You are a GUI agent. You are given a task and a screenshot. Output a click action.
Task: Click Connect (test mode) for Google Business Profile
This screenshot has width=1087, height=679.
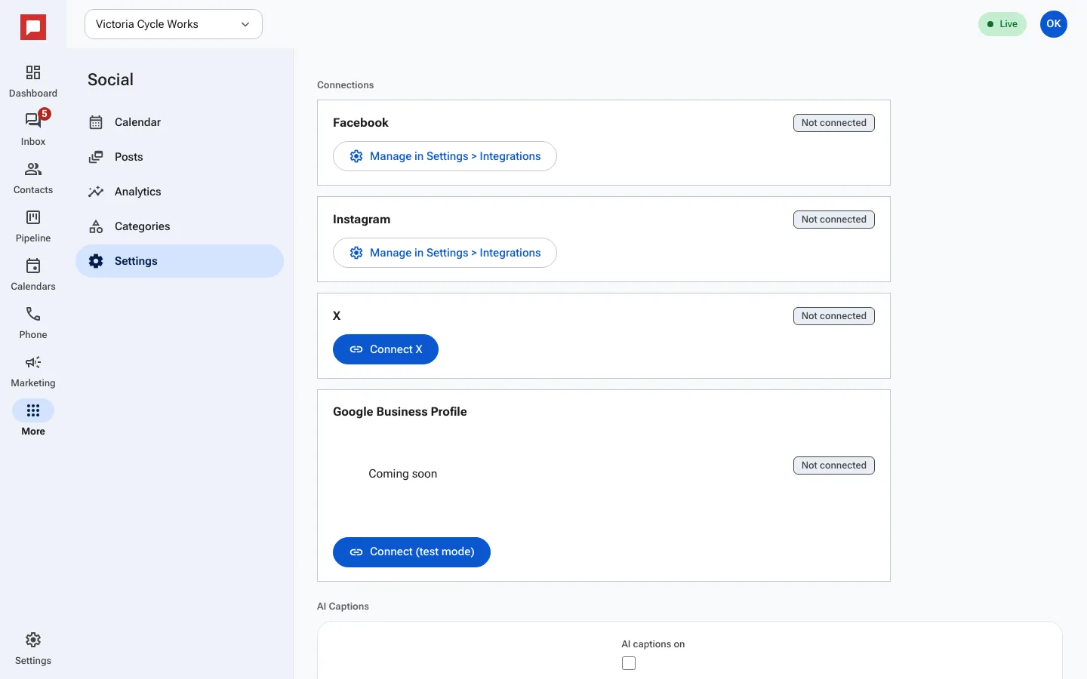[x=411, y=552]
